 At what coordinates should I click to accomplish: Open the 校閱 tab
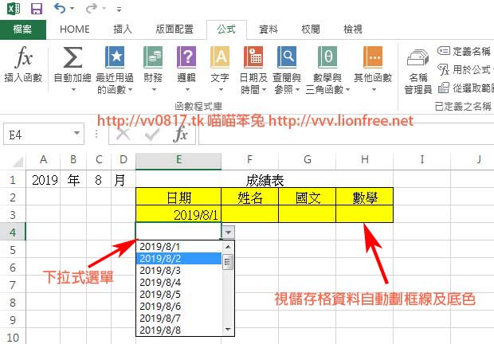pyautogui.click(x=311, y=29)
